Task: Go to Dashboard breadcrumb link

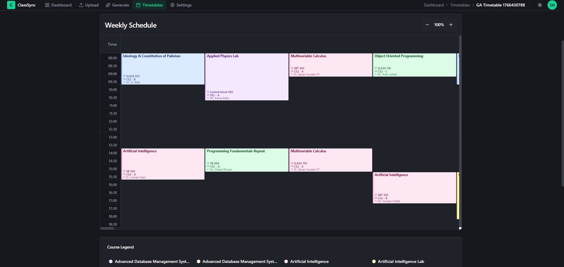Action: tap(434, 5)
